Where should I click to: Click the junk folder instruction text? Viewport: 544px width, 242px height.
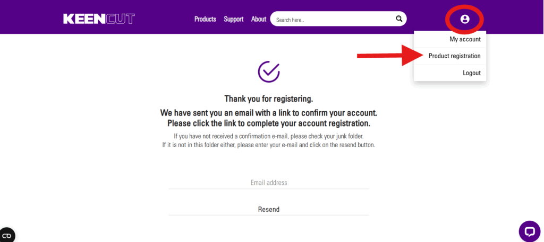[x=269, y=136]
